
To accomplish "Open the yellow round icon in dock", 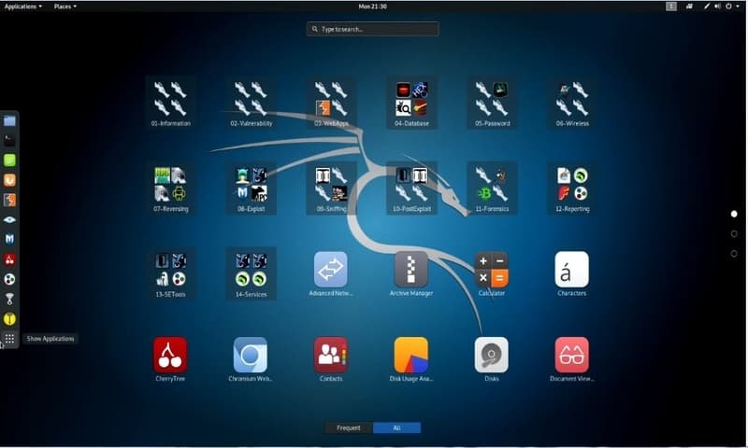I will (9, 319).
